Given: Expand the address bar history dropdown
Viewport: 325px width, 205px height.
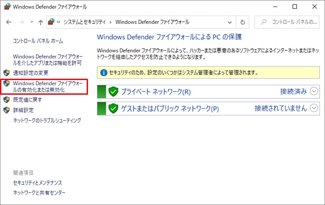Looking at the screenshot, I should click(230, 22).
